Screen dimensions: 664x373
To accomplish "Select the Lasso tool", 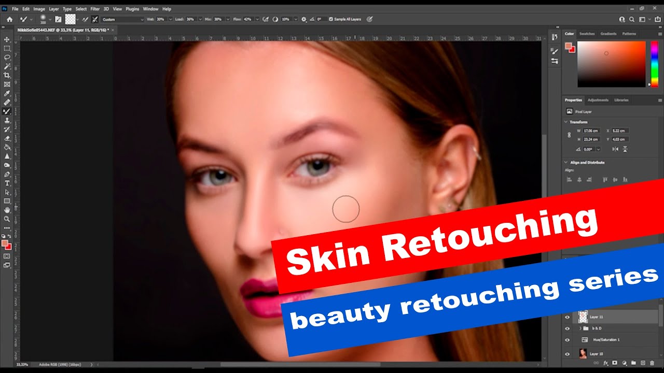I will pos(7,57).
